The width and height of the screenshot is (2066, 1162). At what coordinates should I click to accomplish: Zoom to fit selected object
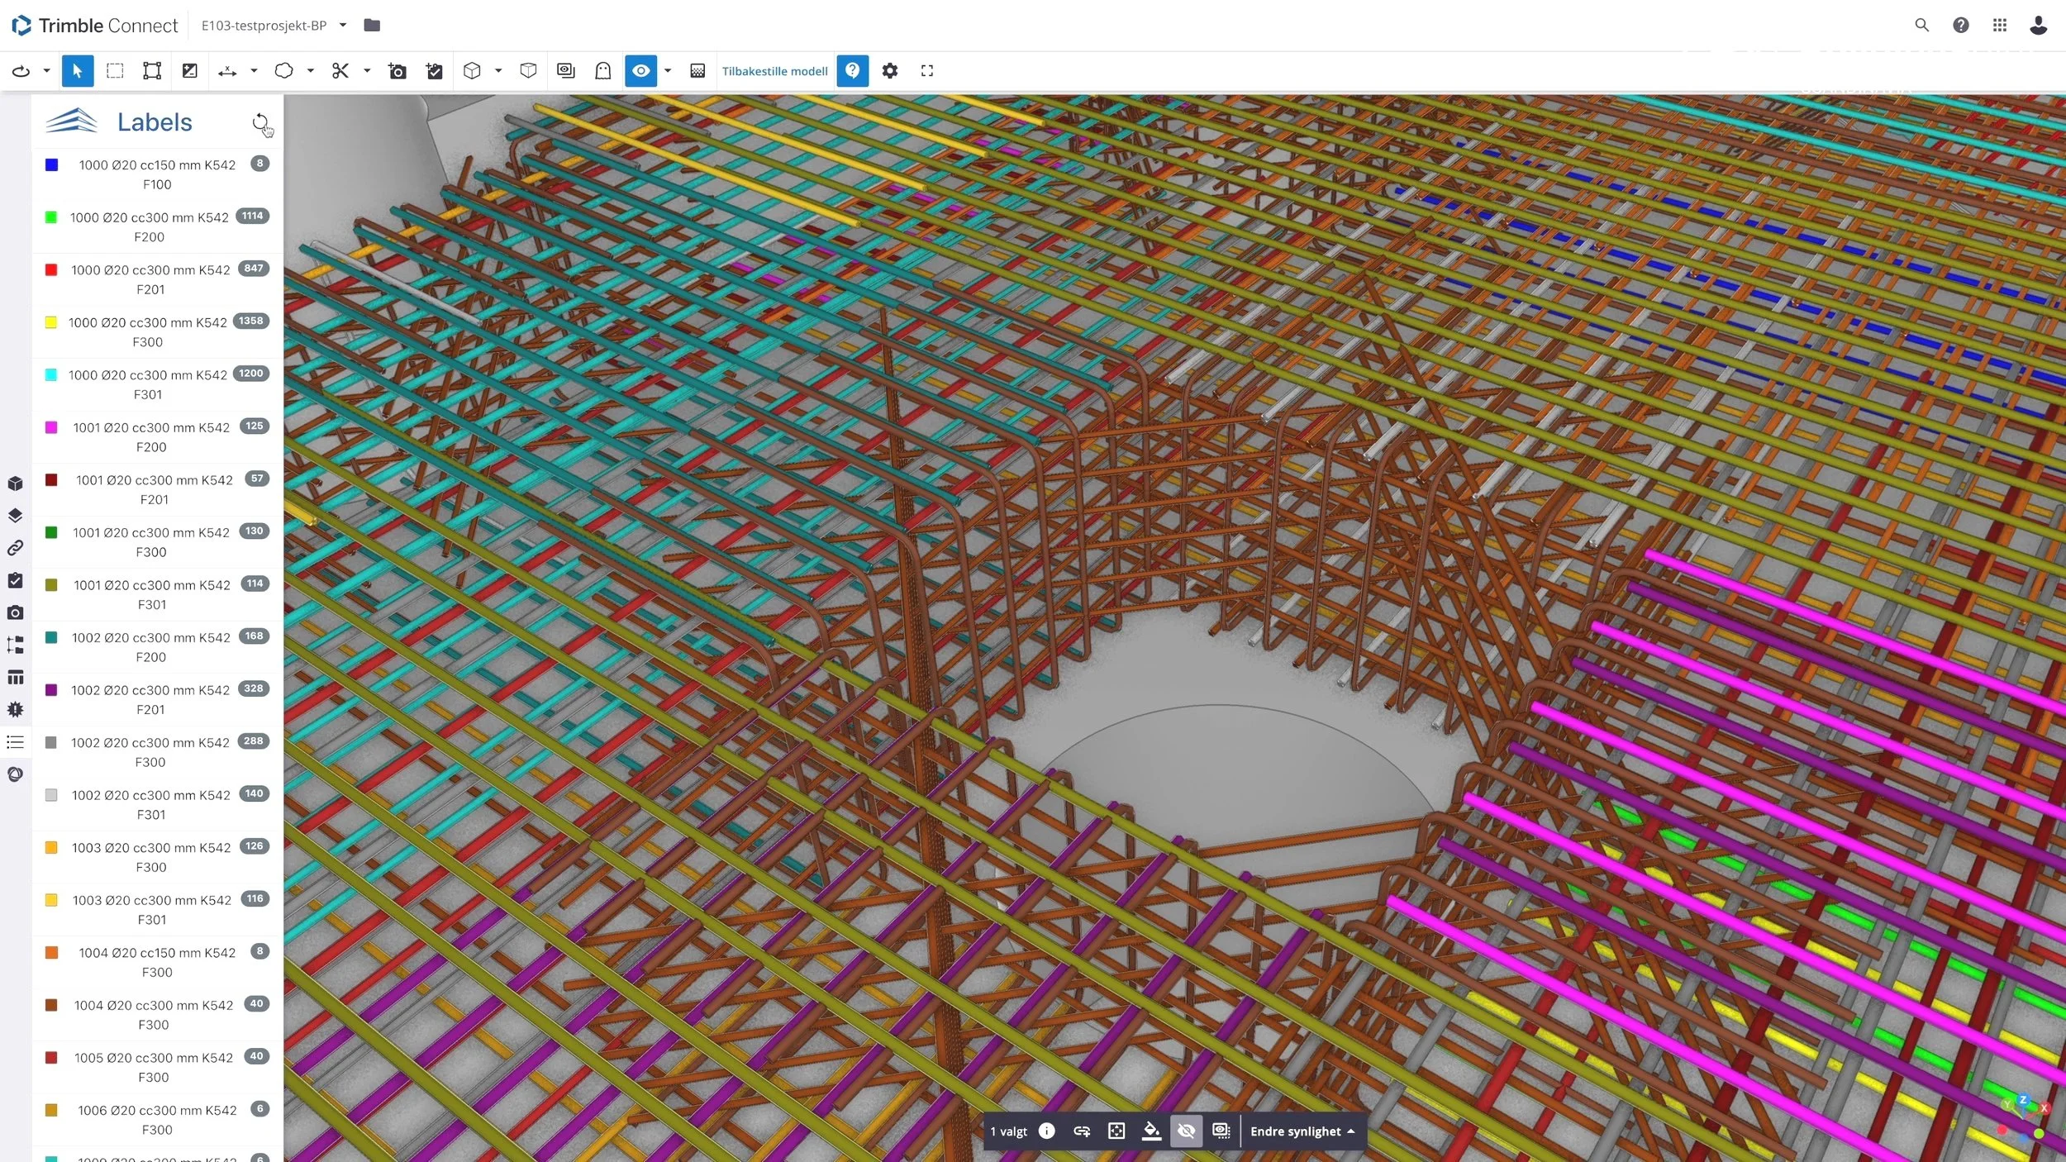[1116, 1131]
